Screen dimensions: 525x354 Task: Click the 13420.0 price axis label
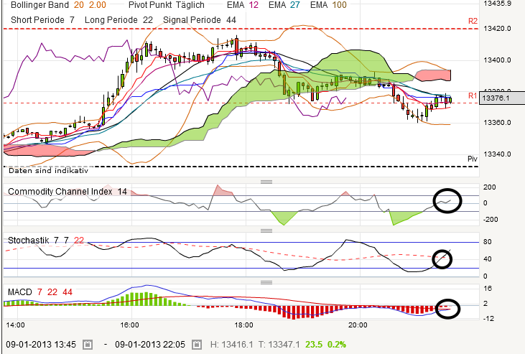click(497, 29)
